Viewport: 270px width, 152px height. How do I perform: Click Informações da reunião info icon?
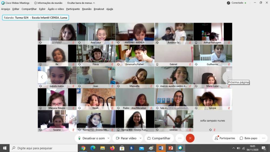point(36,3)
